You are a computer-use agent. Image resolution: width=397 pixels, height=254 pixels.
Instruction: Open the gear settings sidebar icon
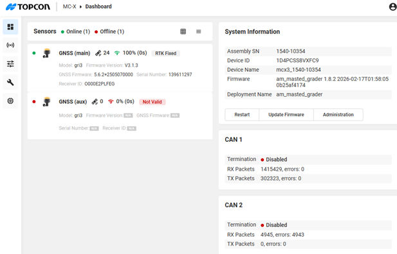tap(10, 101)
